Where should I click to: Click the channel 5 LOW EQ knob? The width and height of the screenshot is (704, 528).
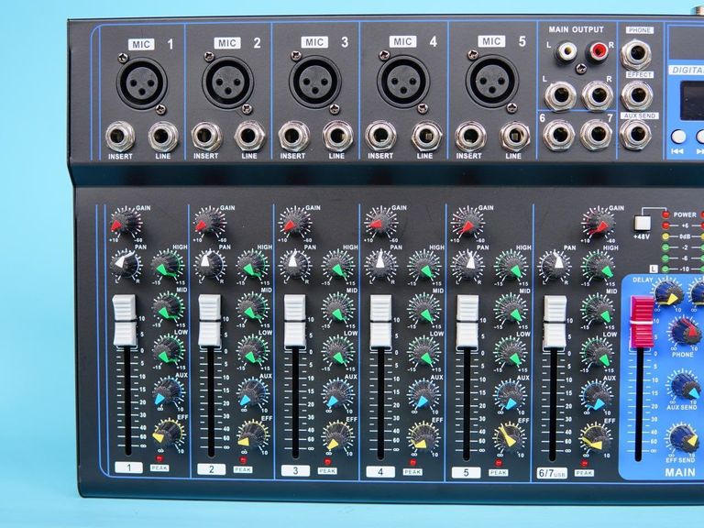click(x=511, y=351)
